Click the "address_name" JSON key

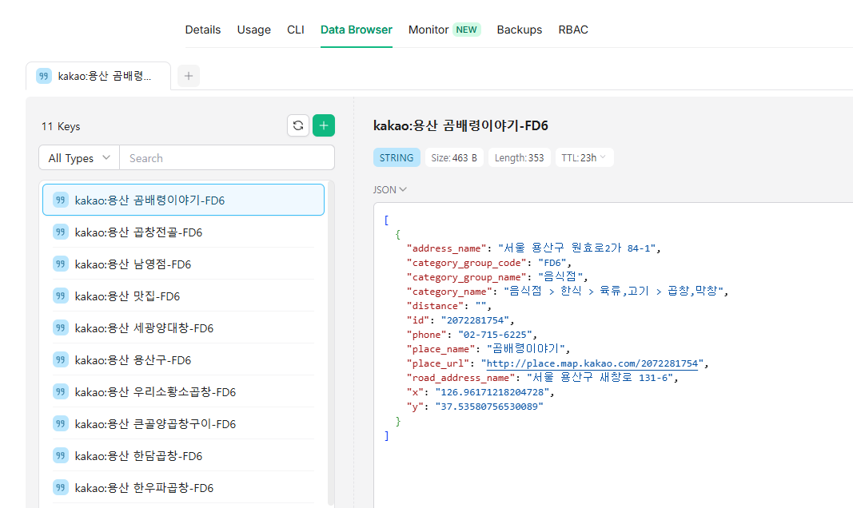[x=447, y=248]
